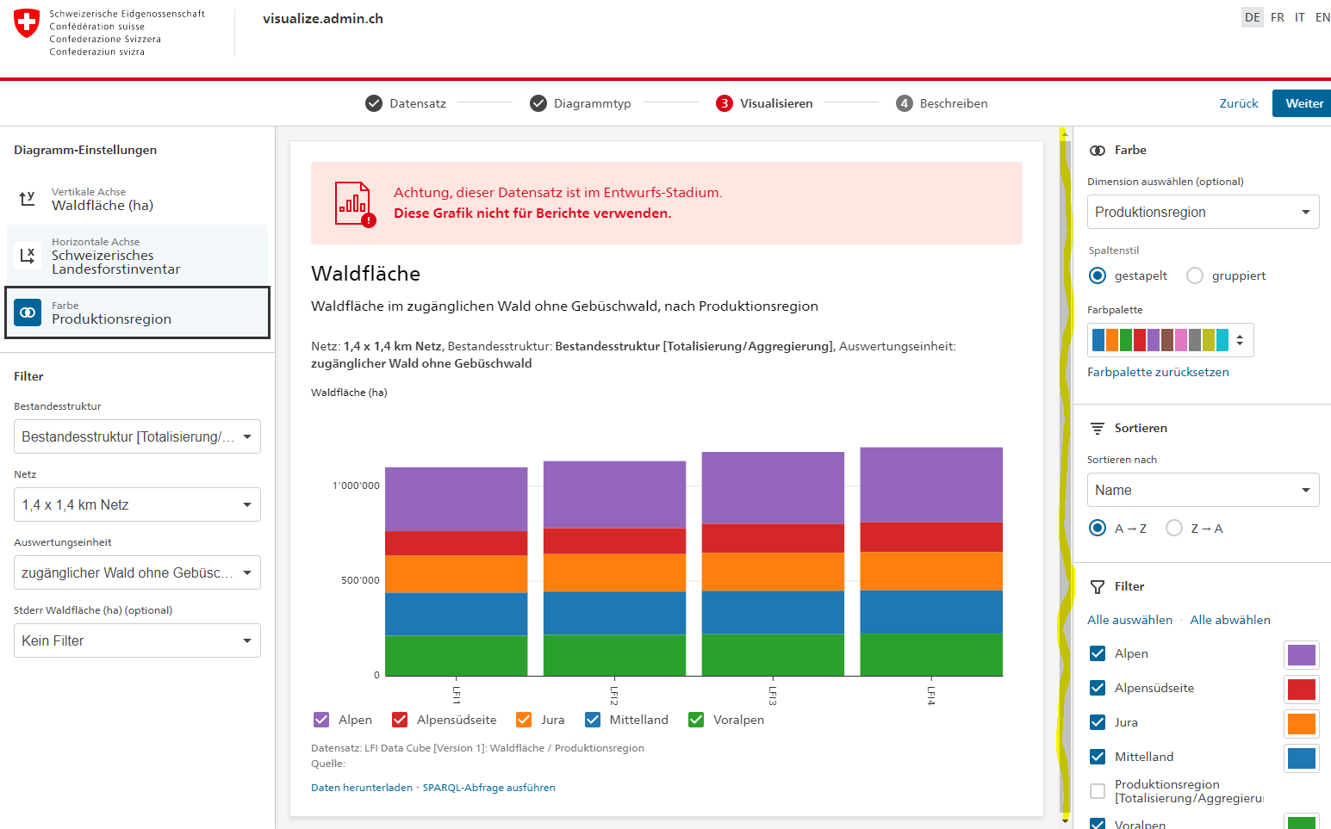Screen dimensions: 1331x829
Task: Open the Stderr Waldfläche Kein Filter dropdown
Action: 137,640
